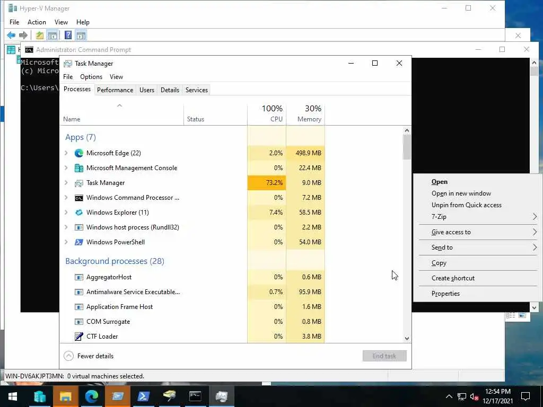543x407 pixels.
Task: Click the Windows PowerShell process icon
Action: tap(79, 242)
